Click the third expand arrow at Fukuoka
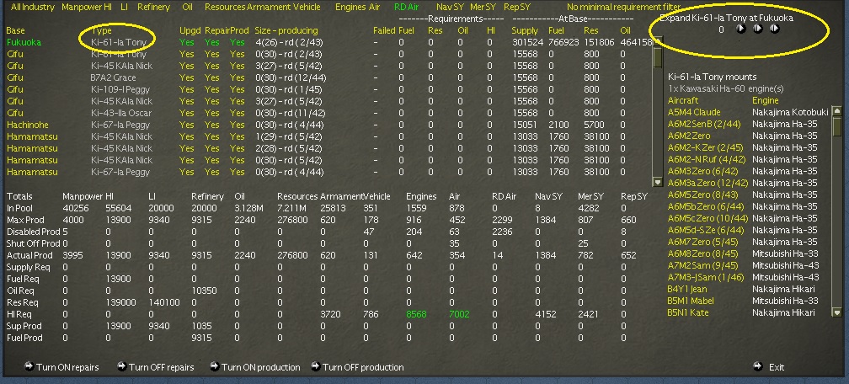This screenshot has height=384, width=849. click(x=775, y=29)
